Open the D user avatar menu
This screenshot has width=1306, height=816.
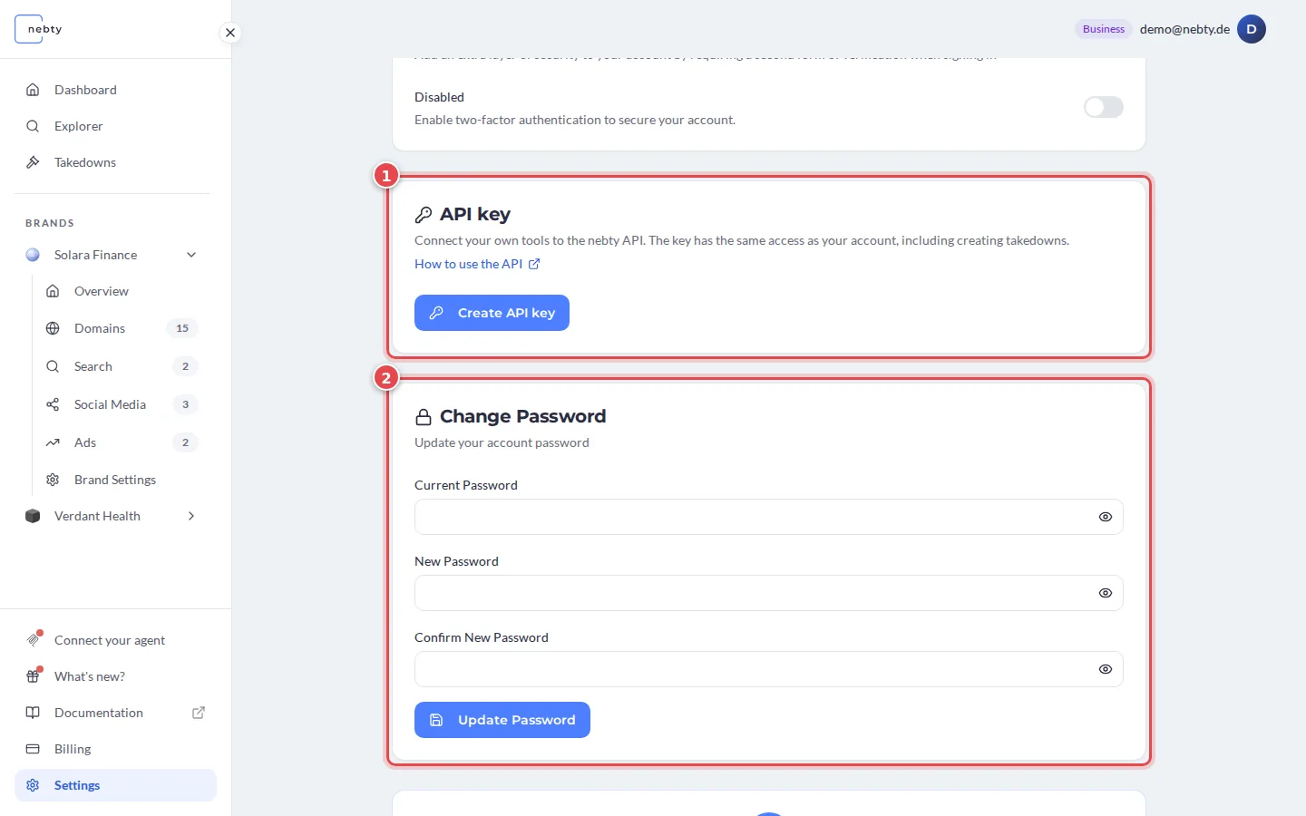[x=1252, y=29]
